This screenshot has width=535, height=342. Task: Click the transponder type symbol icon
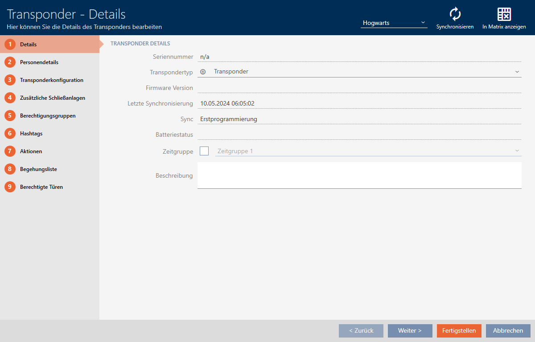pyautogui.click(x=203, y=72)
